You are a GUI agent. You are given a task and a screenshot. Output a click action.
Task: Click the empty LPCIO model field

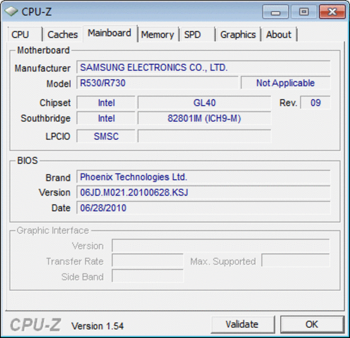[x=204, y=136]
